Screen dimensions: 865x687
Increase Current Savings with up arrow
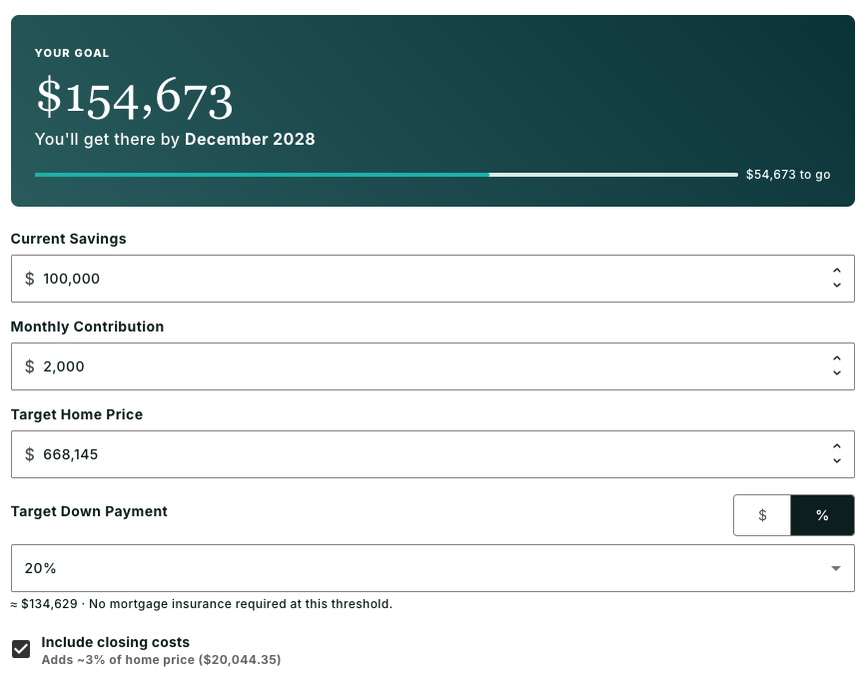tap(836, 271)
